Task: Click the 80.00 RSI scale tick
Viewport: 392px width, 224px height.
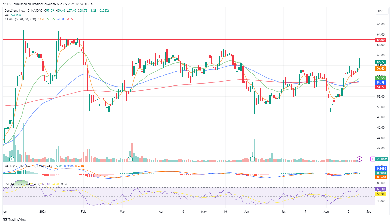Action: tap(381, 183)
